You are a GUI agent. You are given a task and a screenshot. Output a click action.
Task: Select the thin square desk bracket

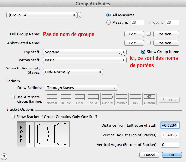65,134
